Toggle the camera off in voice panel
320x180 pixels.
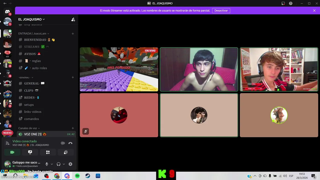click(12, 152)
